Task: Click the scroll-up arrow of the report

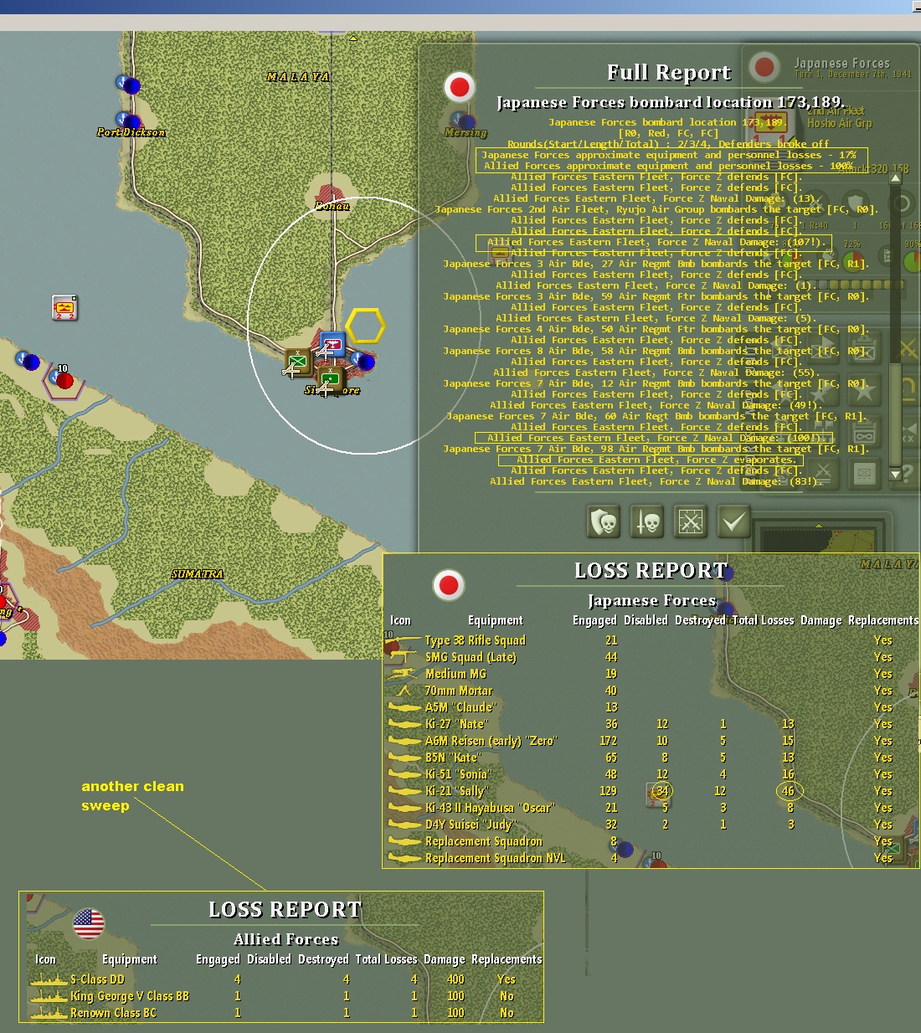Action: click(x=895, y=177)
